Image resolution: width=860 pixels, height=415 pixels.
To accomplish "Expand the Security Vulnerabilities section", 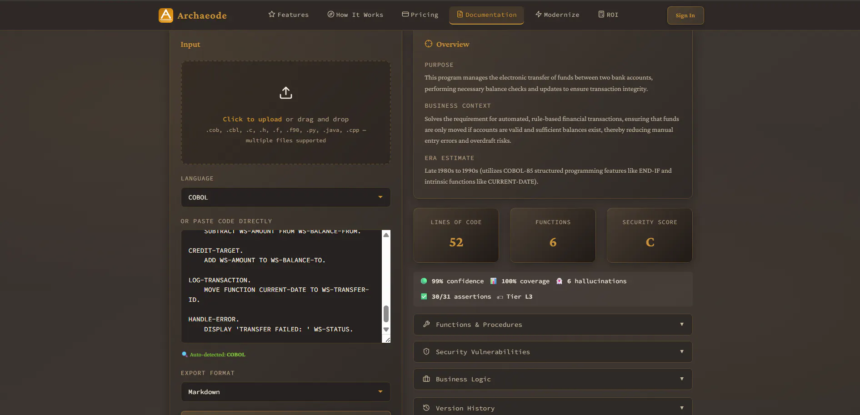I will pos(553,352).
